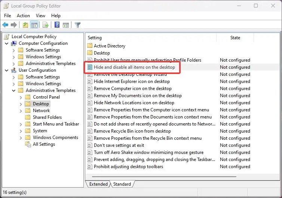
Task: Open Help via blue question mark icon
Action: coord(57,25)
